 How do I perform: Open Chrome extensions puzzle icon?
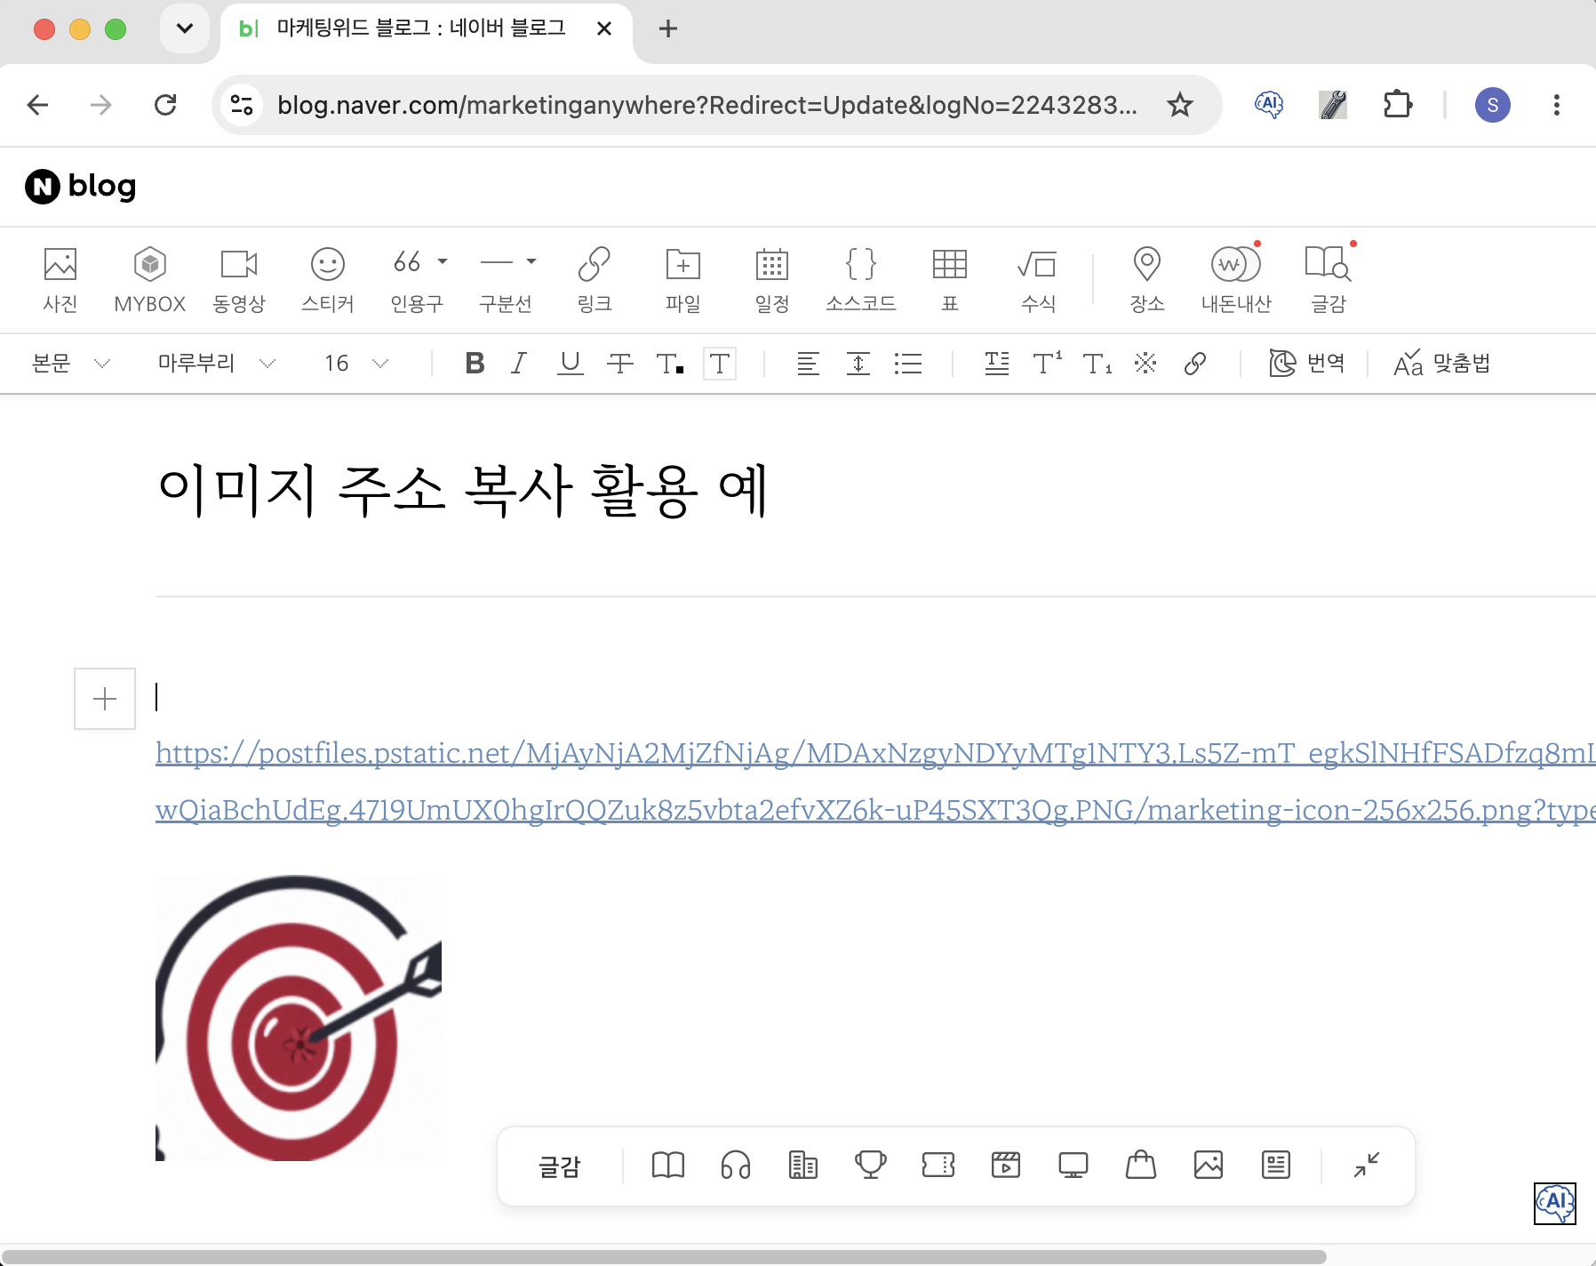pyautogui.click(x=1398, y=105)
